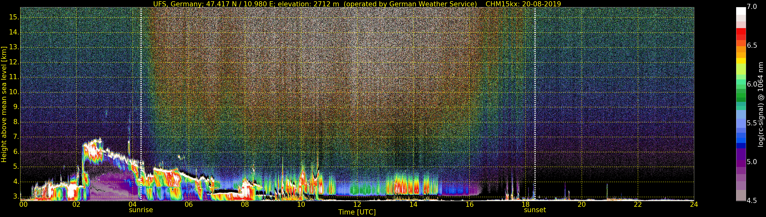766x217 pixels.
Task: Click the "log(rc-signal) @ 1064 nm" colorbar label
Action: point(760,104)
